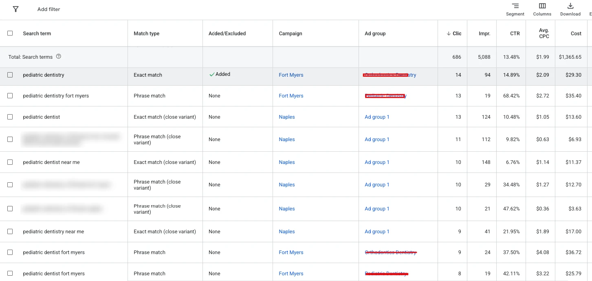
Task: Select the 'pediatric dentistry fort myers' row checkbox
Action: [10, 96]
